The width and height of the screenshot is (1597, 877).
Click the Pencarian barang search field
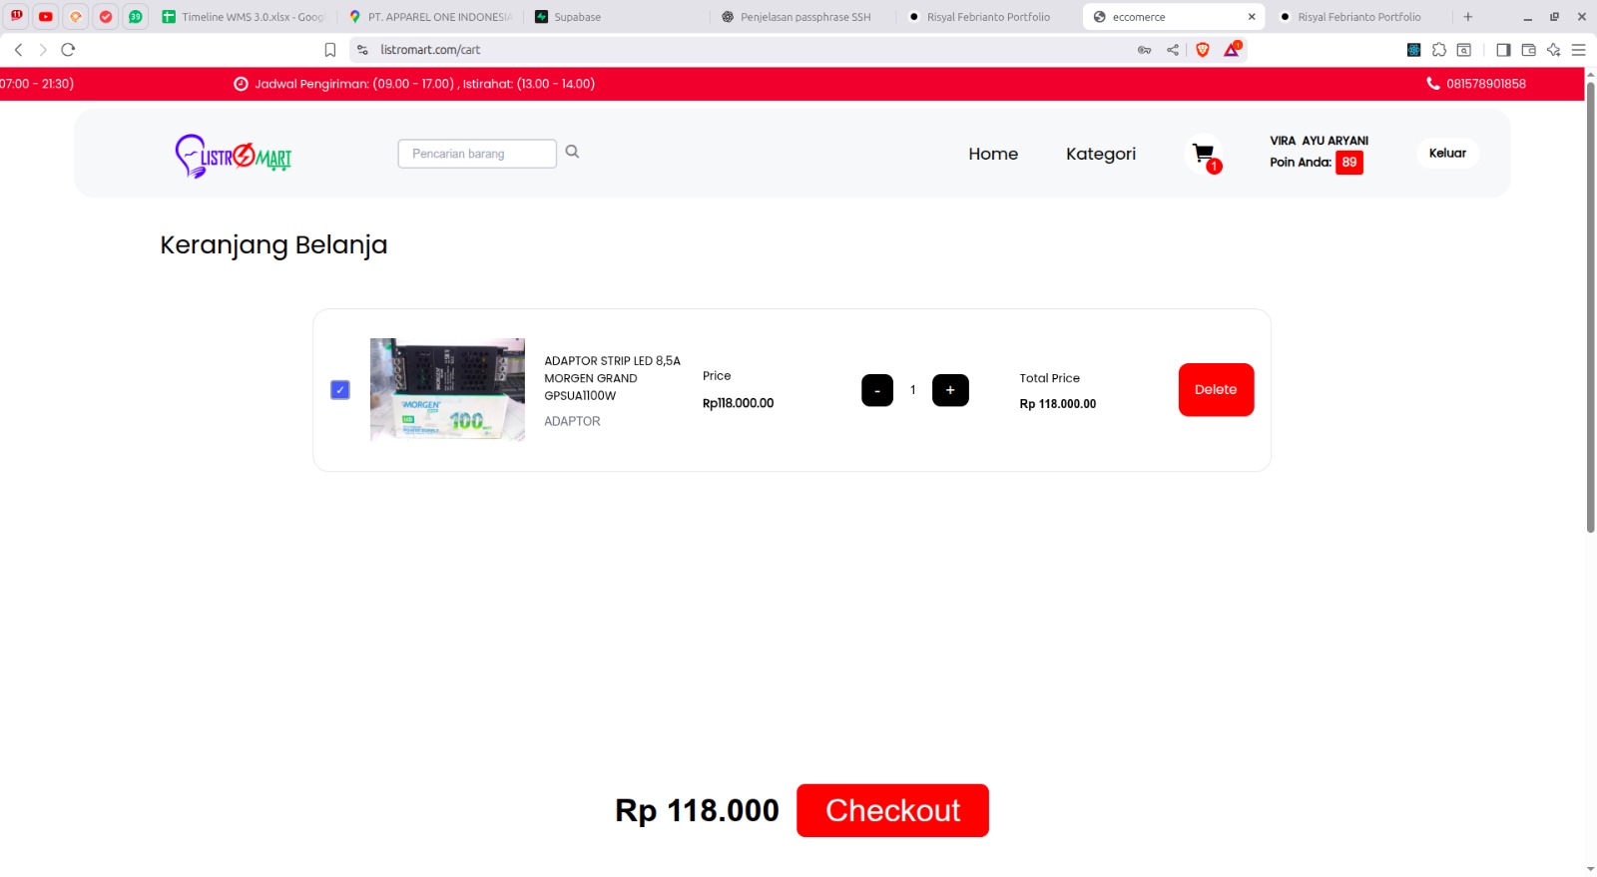(x=477, y=154)
